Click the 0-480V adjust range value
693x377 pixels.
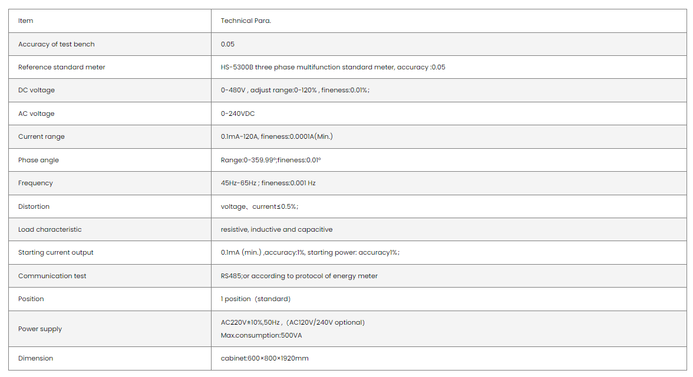(x=295, y=90)
